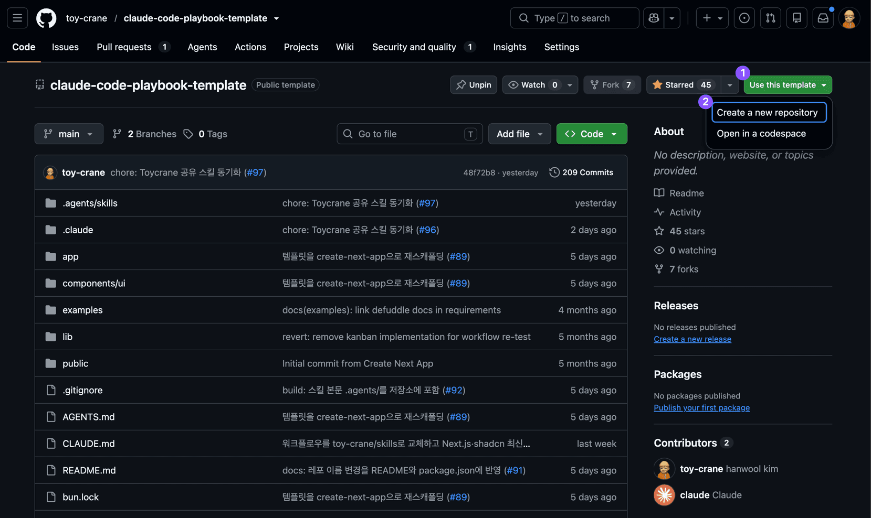Open the lib folder
This screenshot has width=871, height=518.
pos(67,337)
